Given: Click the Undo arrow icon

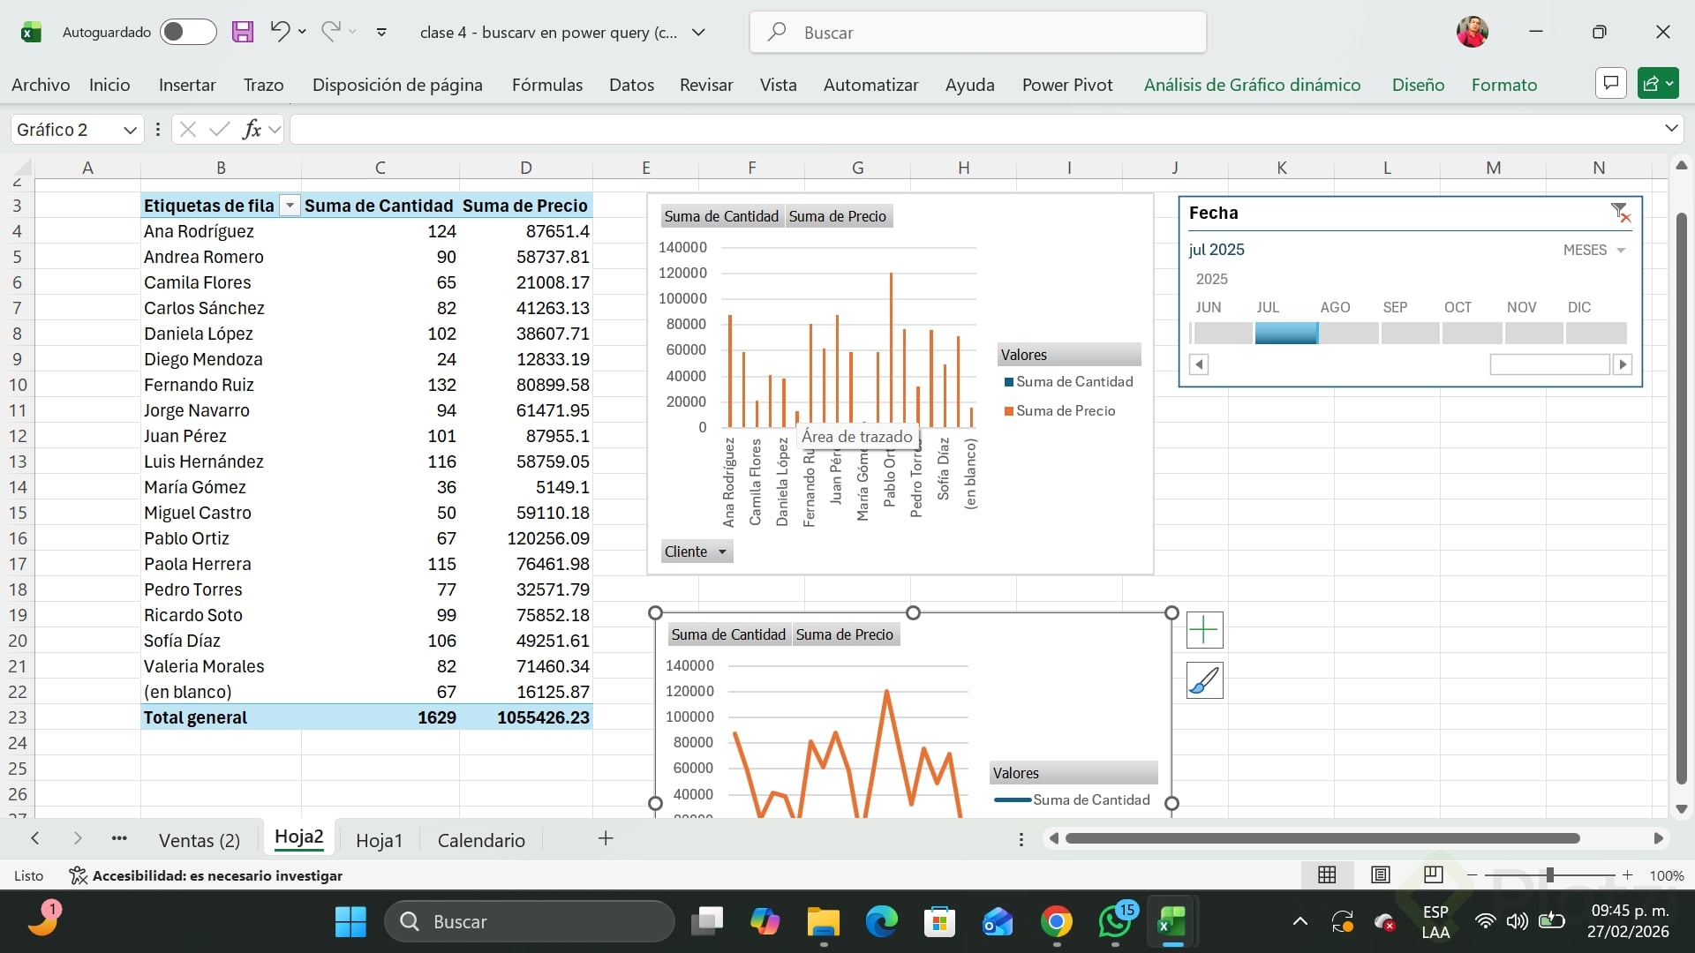Looking at the screenshot, I should click(280, 32).
